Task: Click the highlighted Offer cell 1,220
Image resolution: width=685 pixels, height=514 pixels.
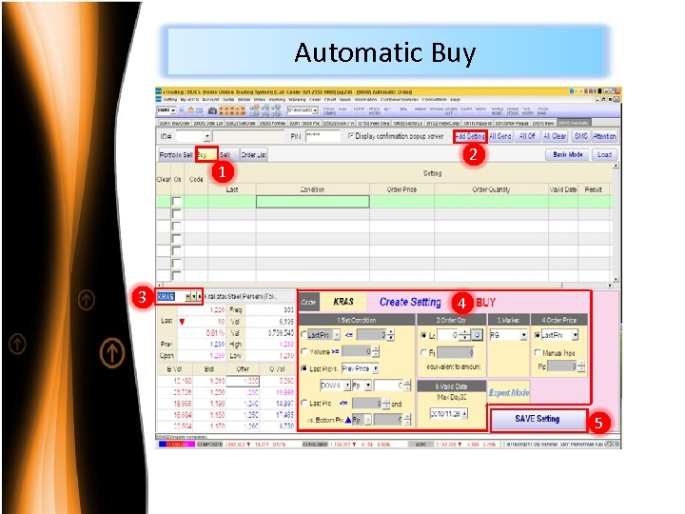Action: coord(243,381)
